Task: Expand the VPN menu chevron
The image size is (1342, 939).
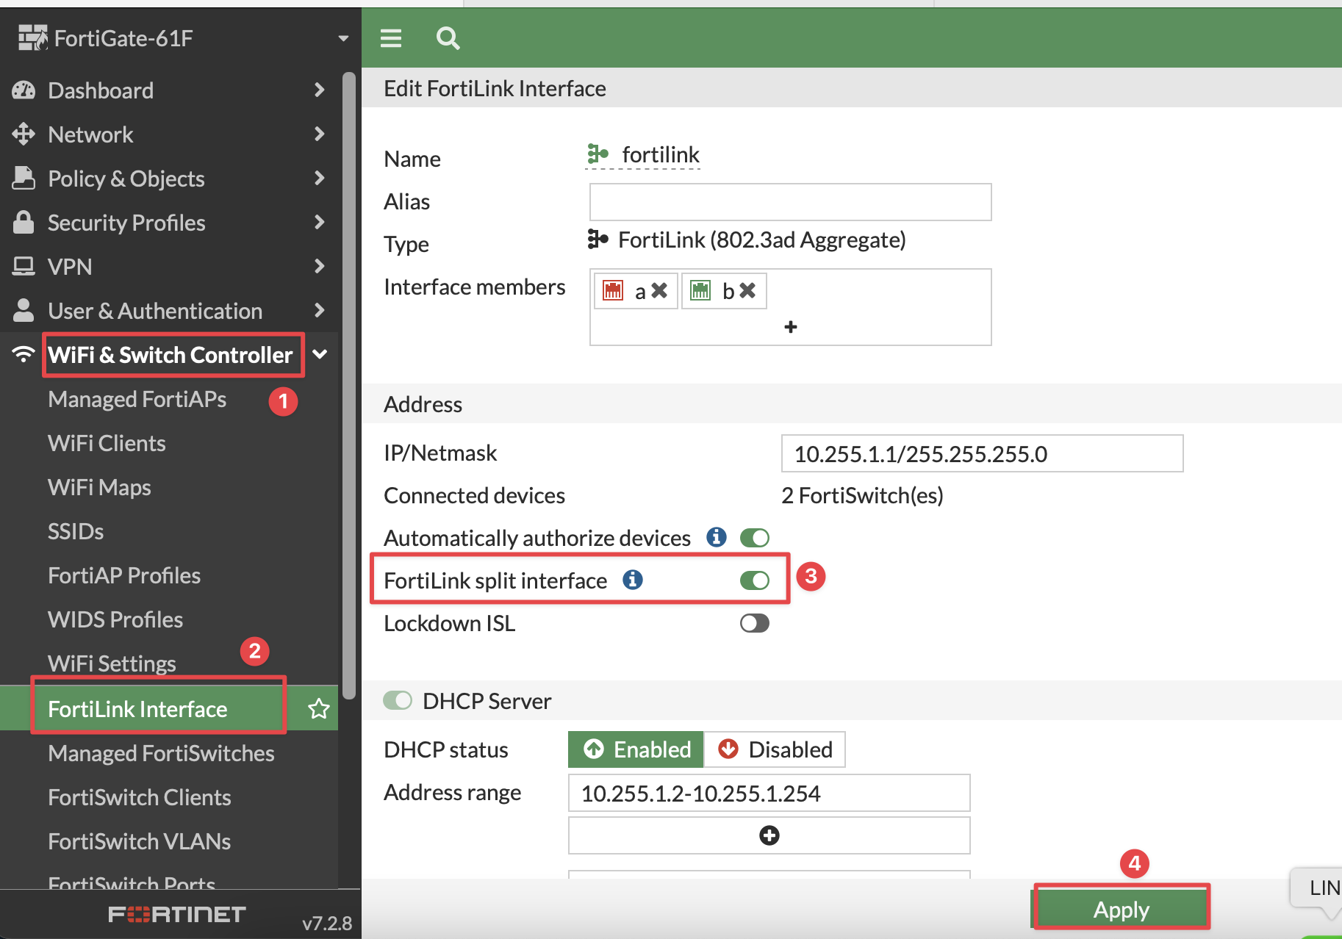Action: (x=319, y=266)
